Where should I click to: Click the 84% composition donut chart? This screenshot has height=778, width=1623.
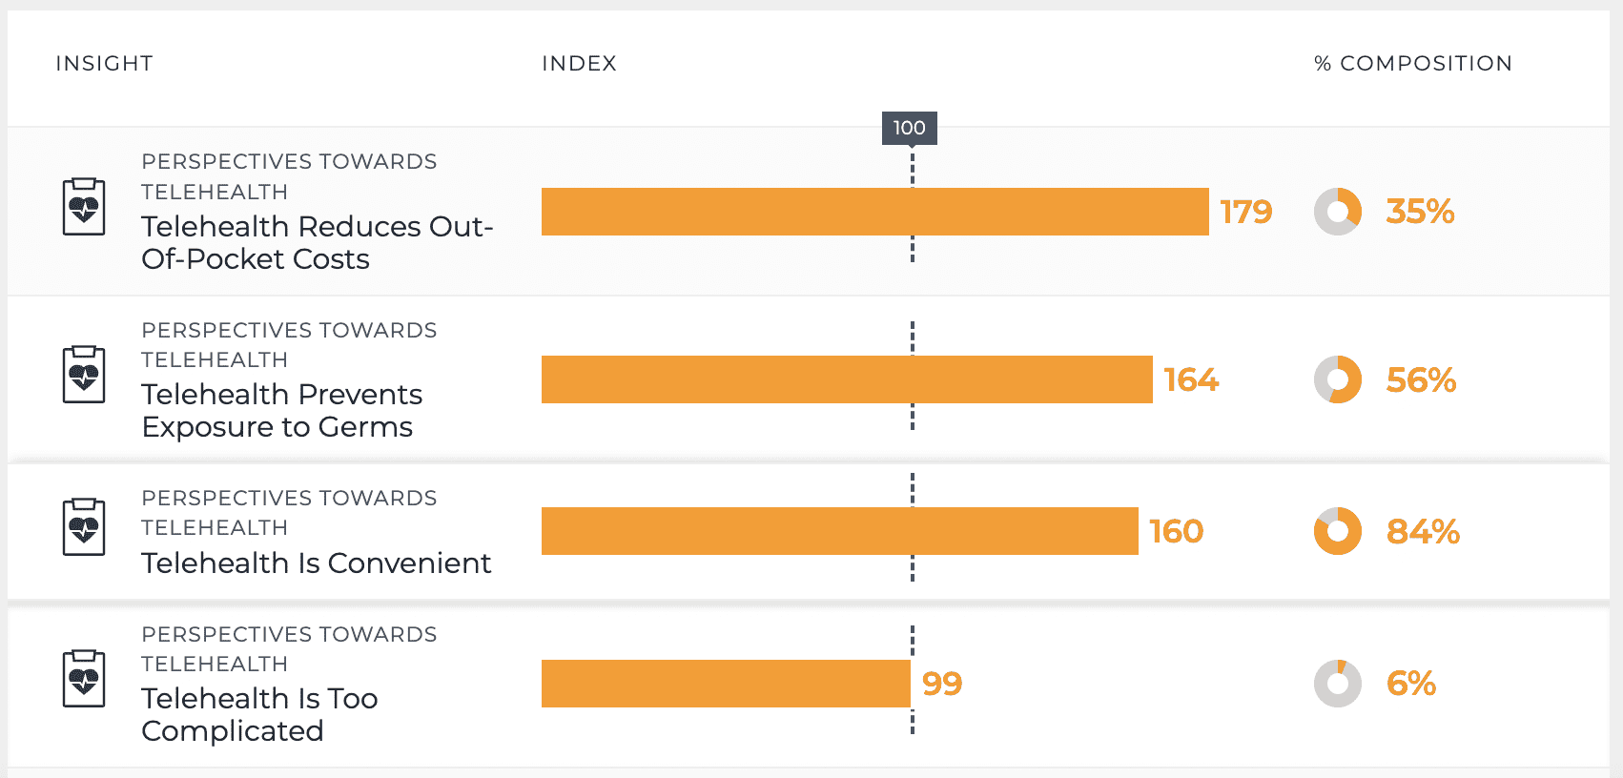click(1337, 531)
